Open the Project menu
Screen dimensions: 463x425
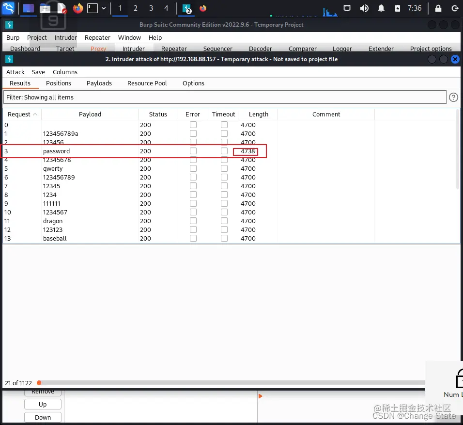(x=37, y=37)
